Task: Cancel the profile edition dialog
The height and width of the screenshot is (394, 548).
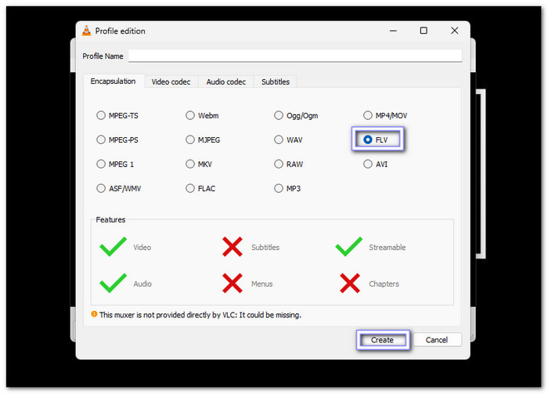Action: 437,340
